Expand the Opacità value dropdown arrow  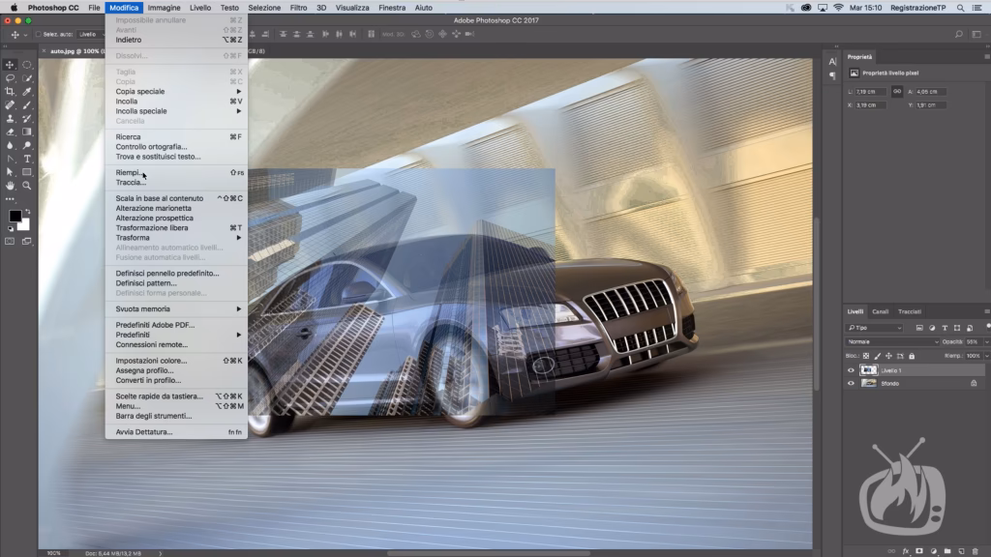click(986, 342)
